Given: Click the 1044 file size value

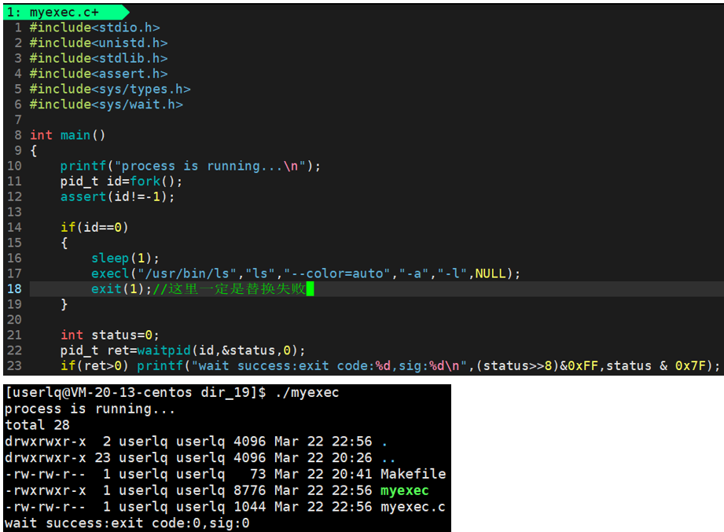Looking at the screenshot, I should [250, 507].
